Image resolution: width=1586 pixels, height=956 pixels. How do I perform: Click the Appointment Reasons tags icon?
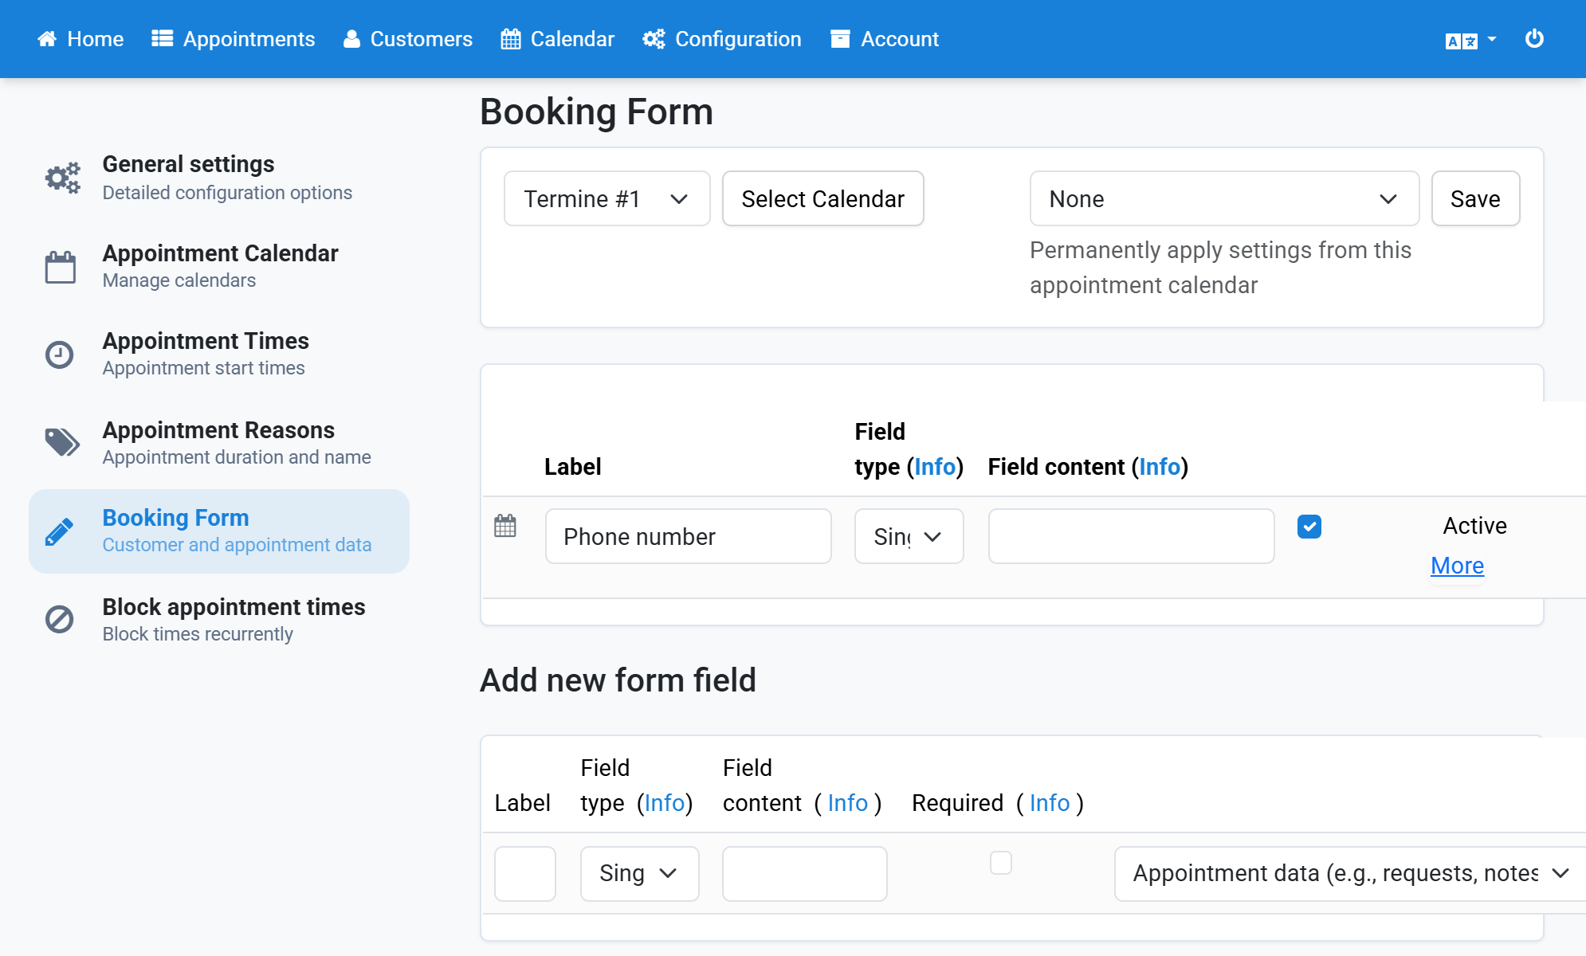tap(62, 442)
